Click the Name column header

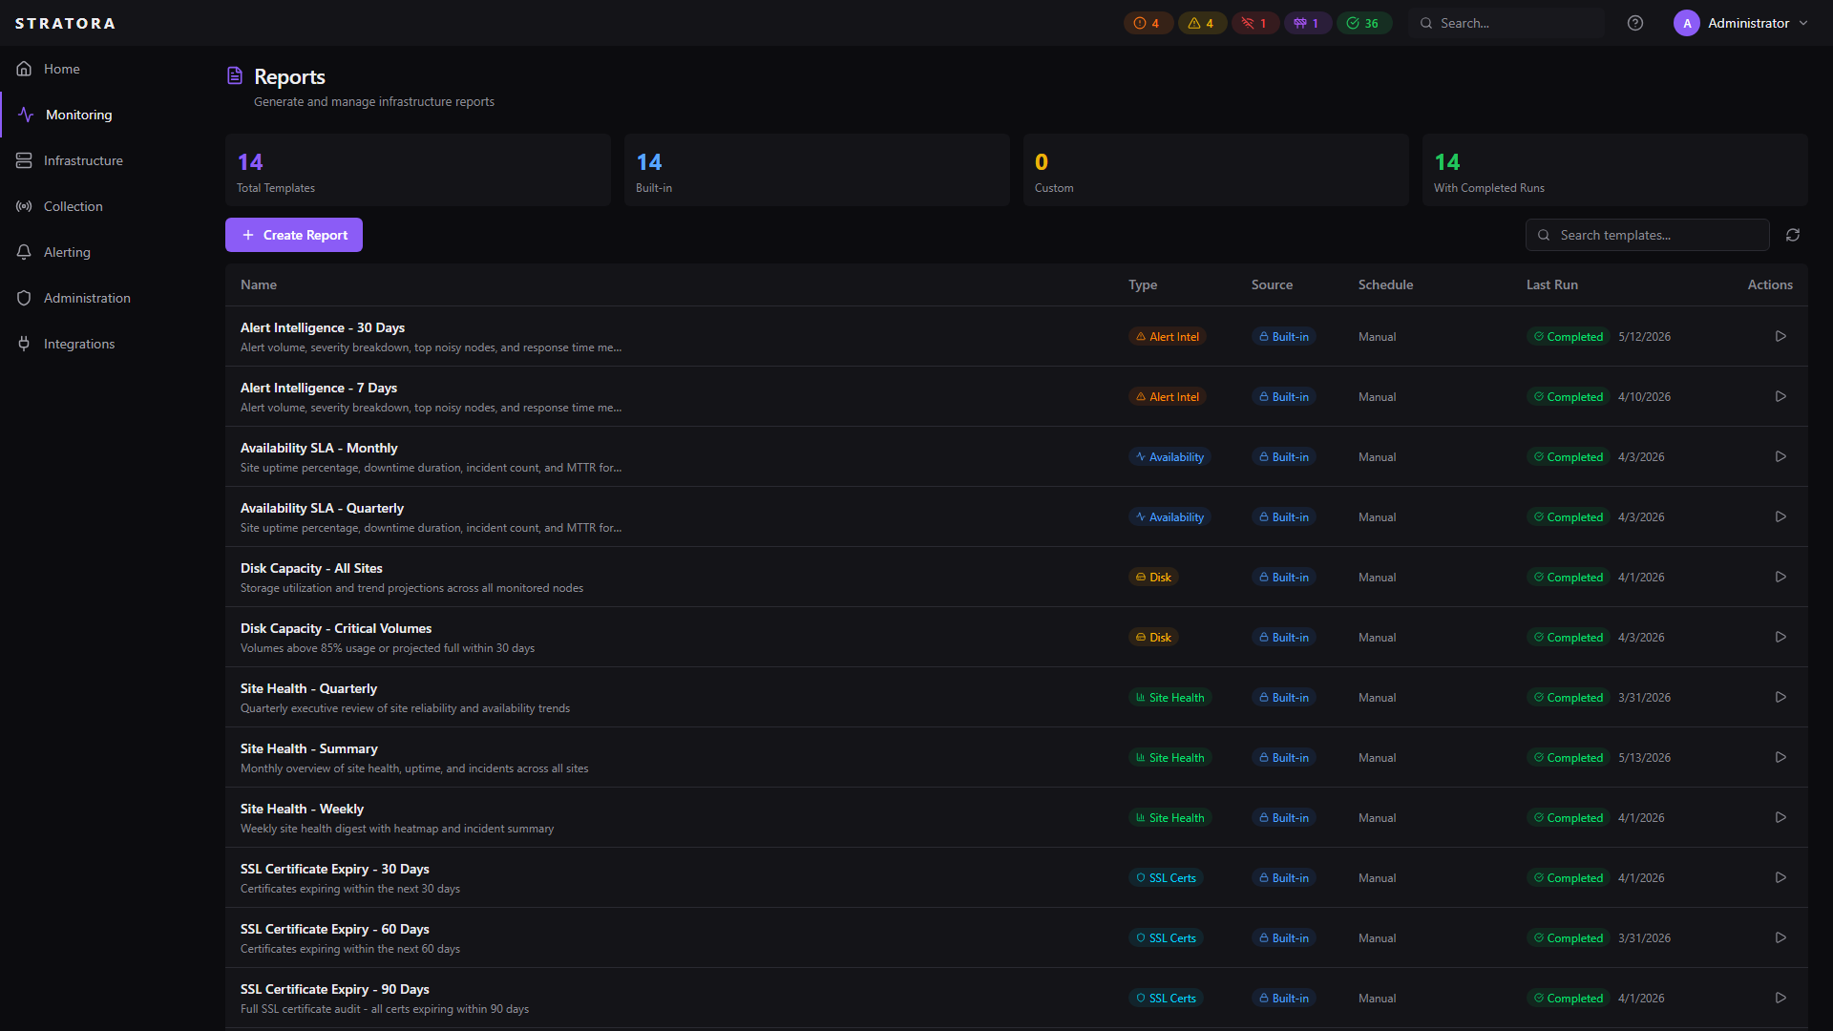tap(259, 284)
